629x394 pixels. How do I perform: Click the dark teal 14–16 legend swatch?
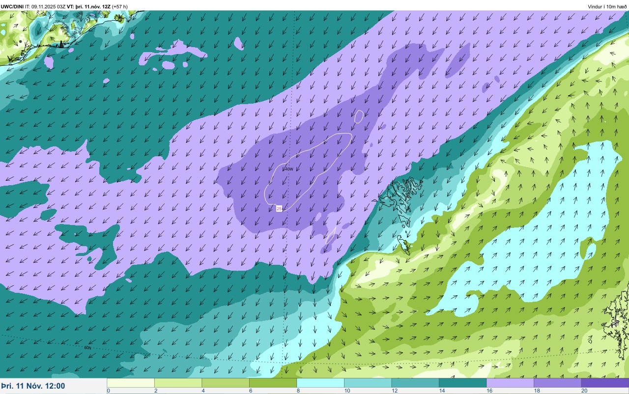pos(462,383)
